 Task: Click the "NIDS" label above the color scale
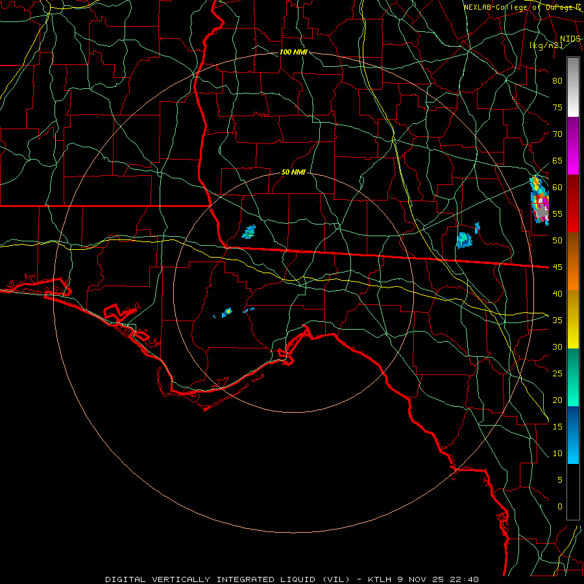point(570,39)
